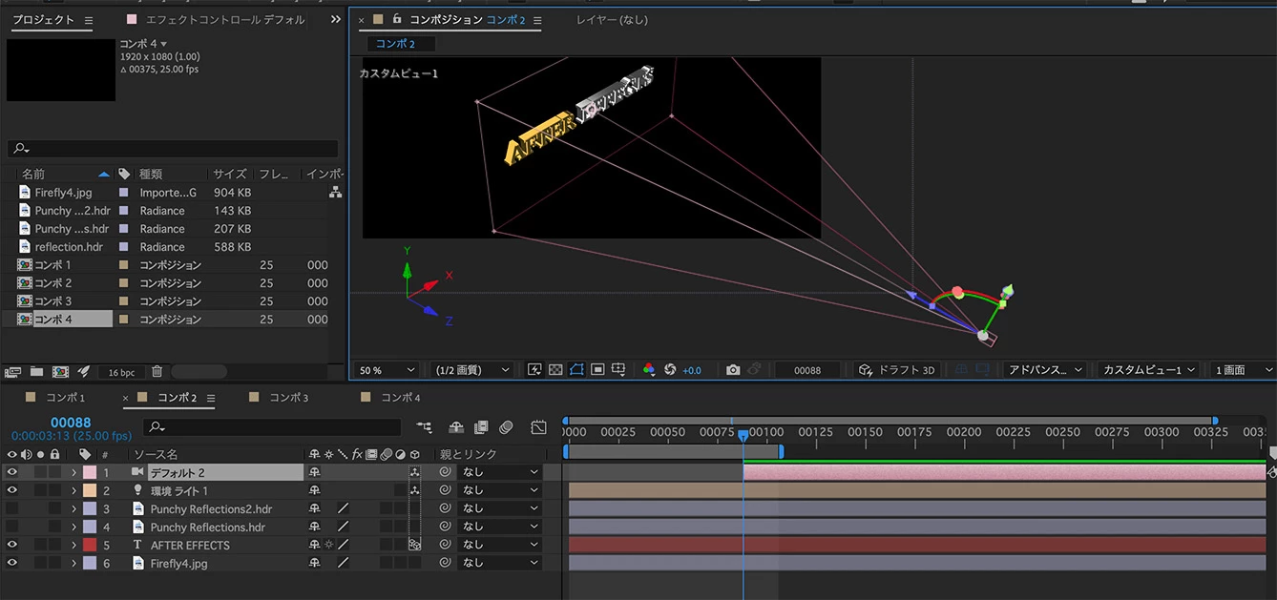Open the Graph Editor icon
The image size is (1277, 600).
(x=539, y=427)
